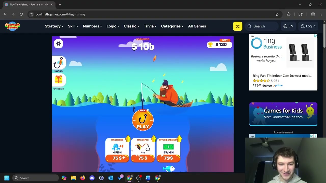
Task: Click the Windows taskbar Search box
Action: pyautogui.click(x=35, y=178)
